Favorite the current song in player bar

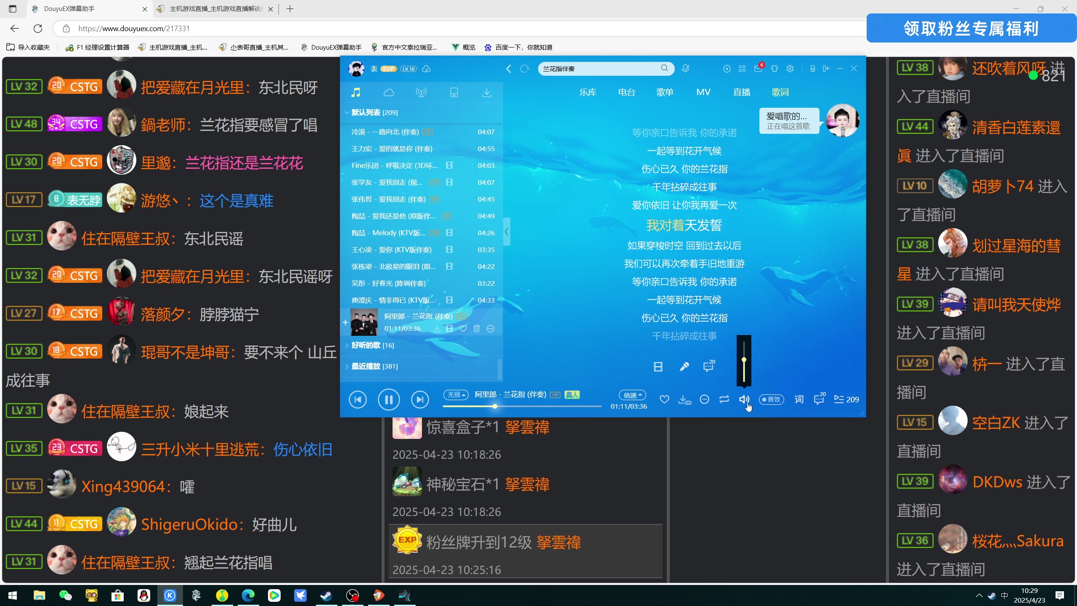point(664,399)
